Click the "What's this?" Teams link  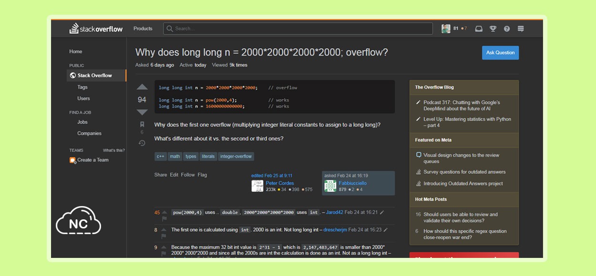(x=114, y=150)
